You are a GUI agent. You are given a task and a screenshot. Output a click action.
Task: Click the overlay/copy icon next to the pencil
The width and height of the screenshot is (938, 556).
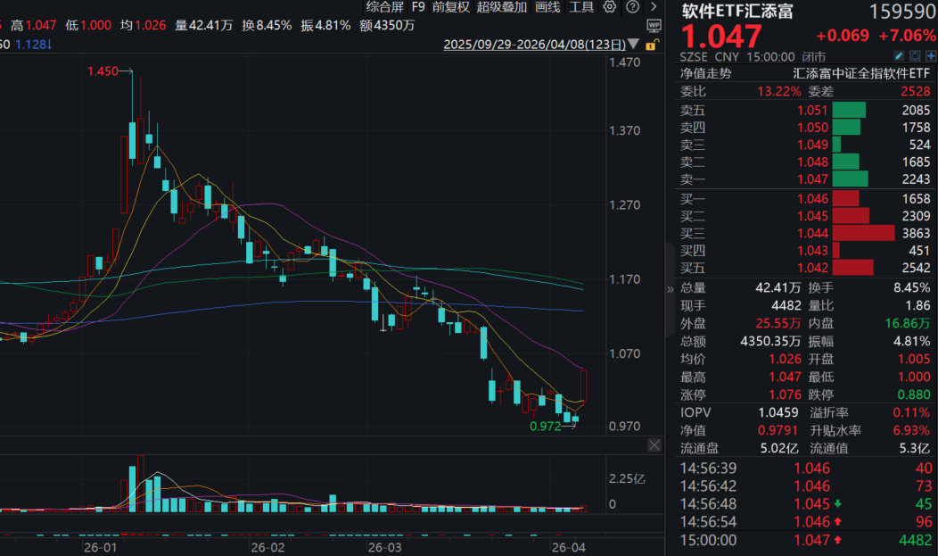[x=915, y=55]
